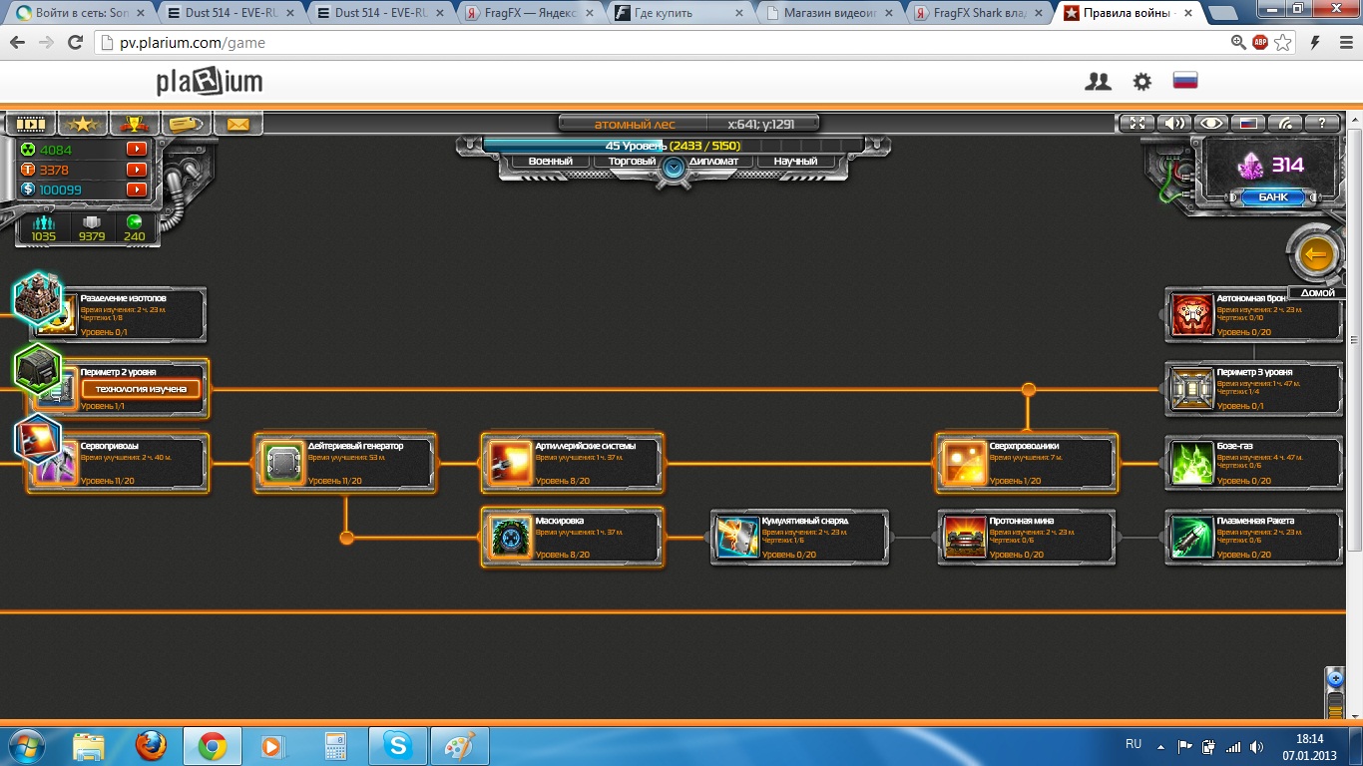Open the three-stars ratings icon

(x=83, y=125)
